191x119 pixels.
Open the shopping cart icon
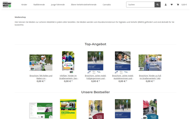pyautogui.click(x=178, y=5)
